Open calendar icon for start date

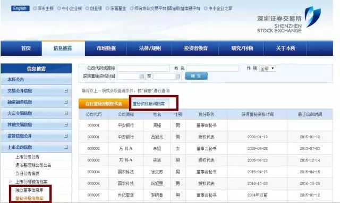(142, 77)
